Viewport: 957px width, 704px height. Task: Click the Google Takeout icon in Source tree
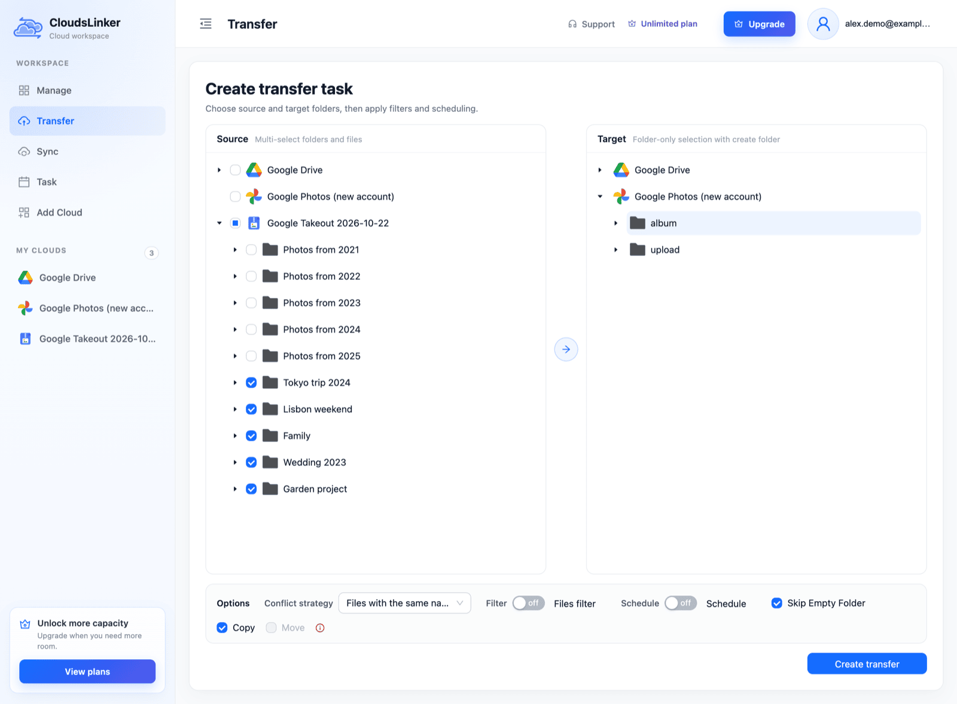(254, 223)
